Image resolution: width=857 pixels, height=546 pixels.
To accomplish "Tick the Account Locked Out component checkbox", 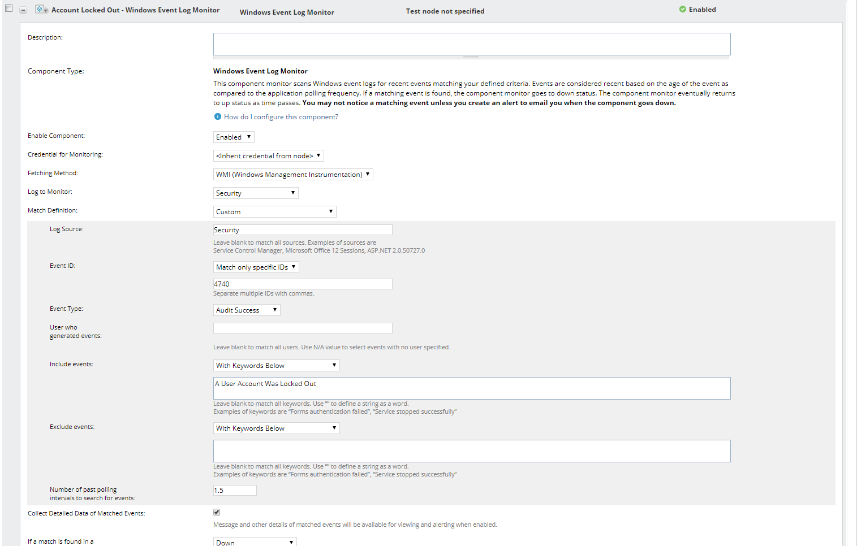I will click(x=8, y=8).
